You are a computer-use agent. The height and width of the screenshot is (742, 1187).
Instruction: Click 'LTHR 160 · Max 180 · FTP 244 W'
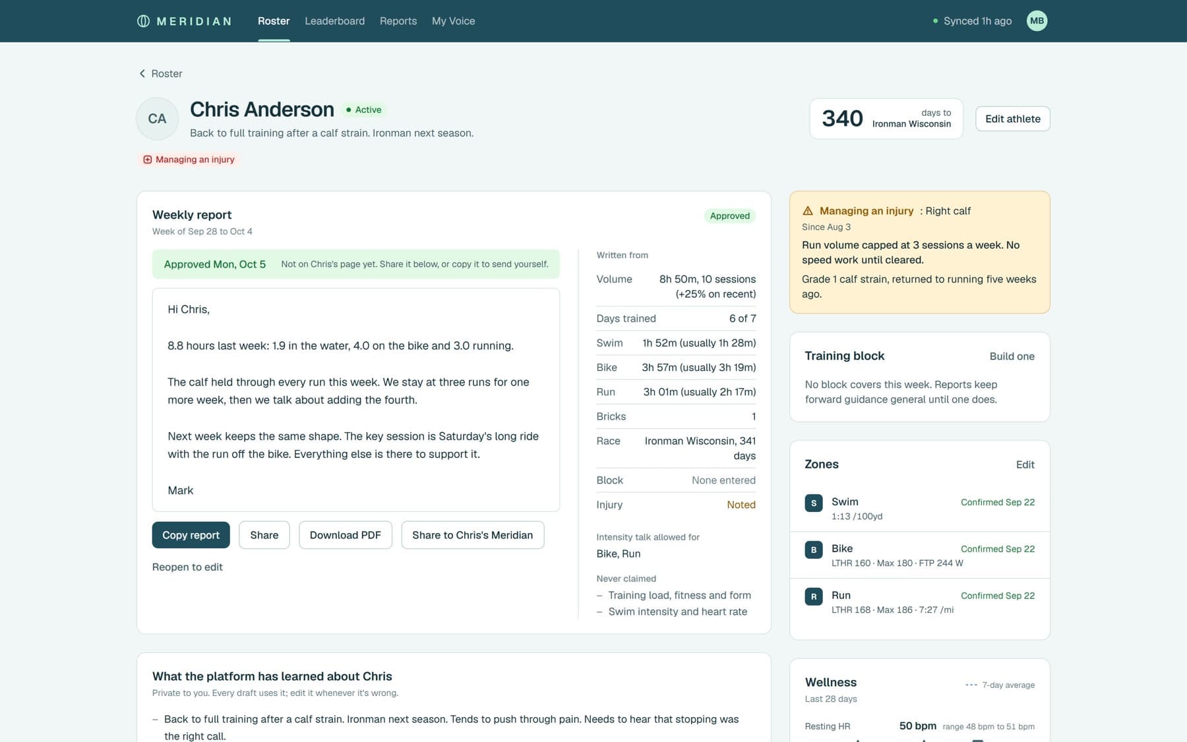pos(897,563)
